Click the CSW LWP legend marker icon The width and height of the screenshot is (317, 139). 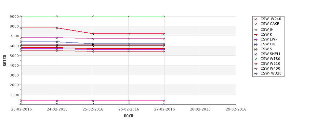[x=256, y=40]
